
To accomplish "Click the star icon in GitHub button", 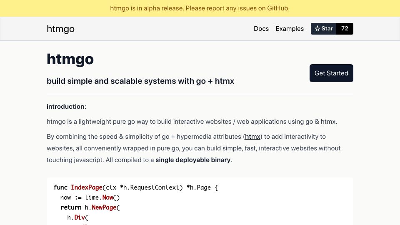I will click(x=317, y=29).
